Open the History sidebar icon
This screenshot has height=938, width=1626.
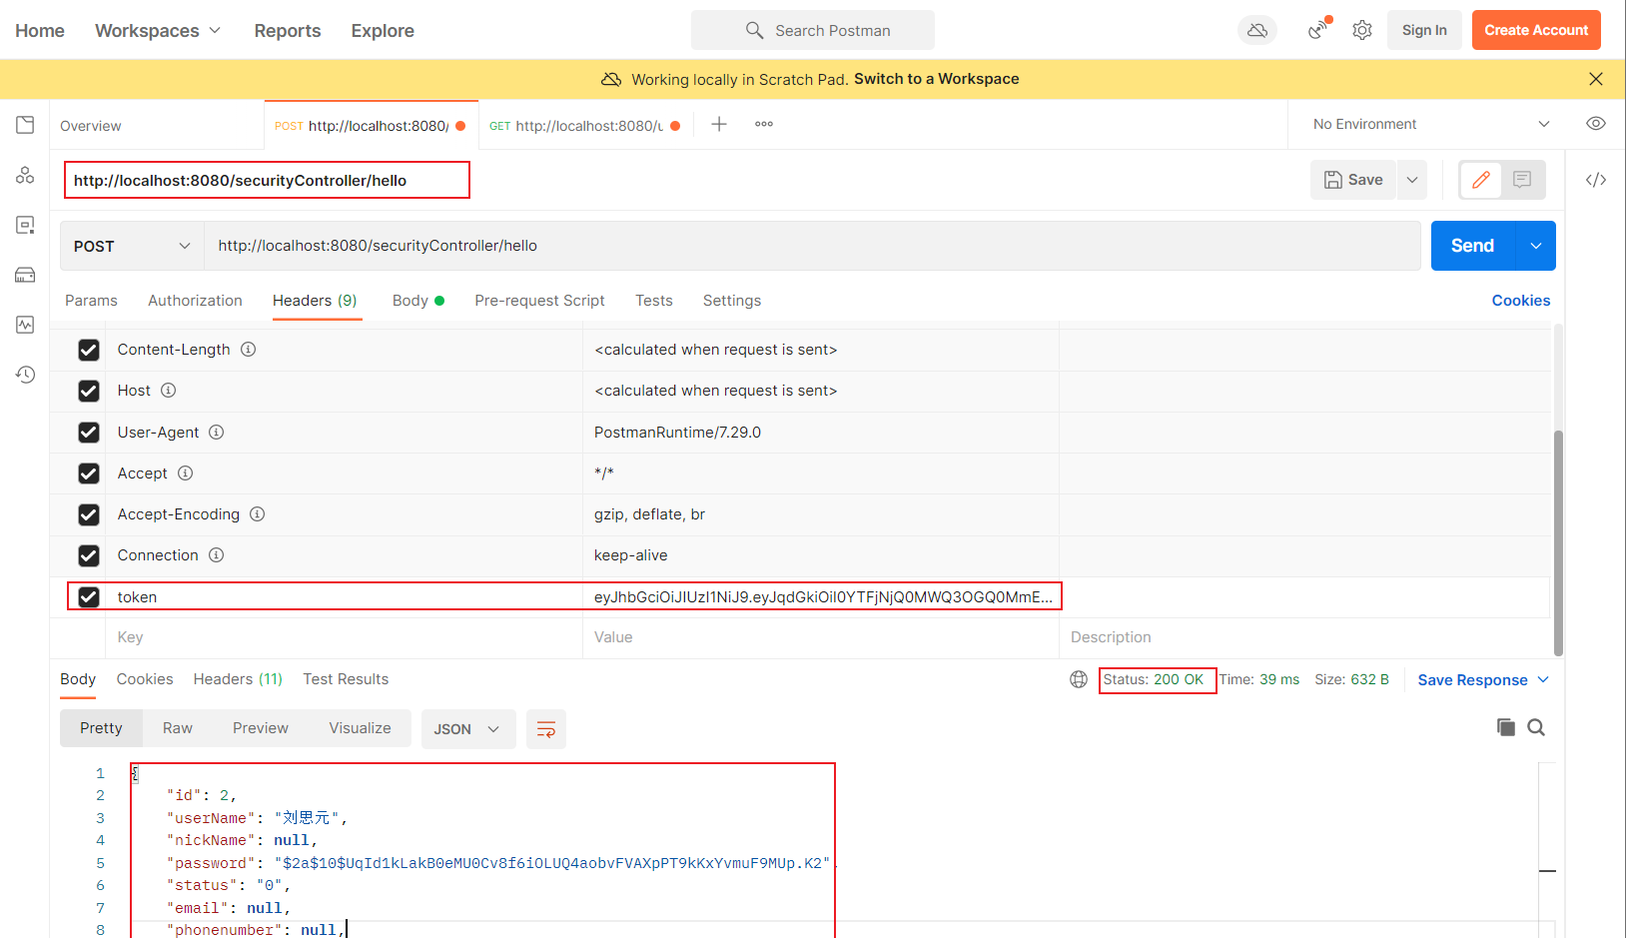click(25, 375)
